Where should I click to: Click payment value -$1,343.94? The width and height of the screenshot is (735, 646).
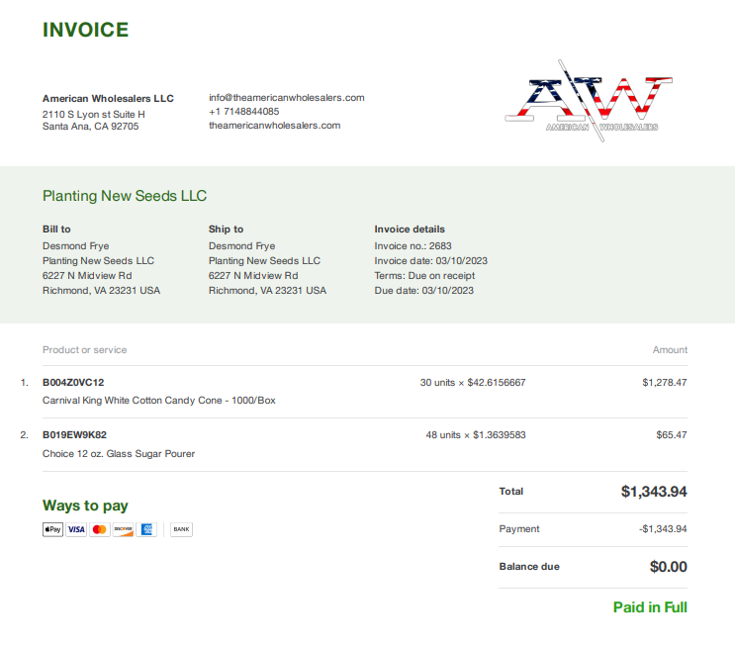click(663, 529)
